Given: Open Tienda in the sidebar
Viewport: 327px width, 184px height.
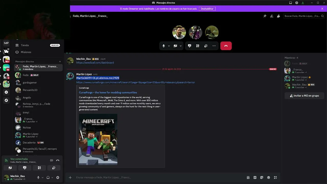Looking at the screenshot, I should (x=37, y=45).
